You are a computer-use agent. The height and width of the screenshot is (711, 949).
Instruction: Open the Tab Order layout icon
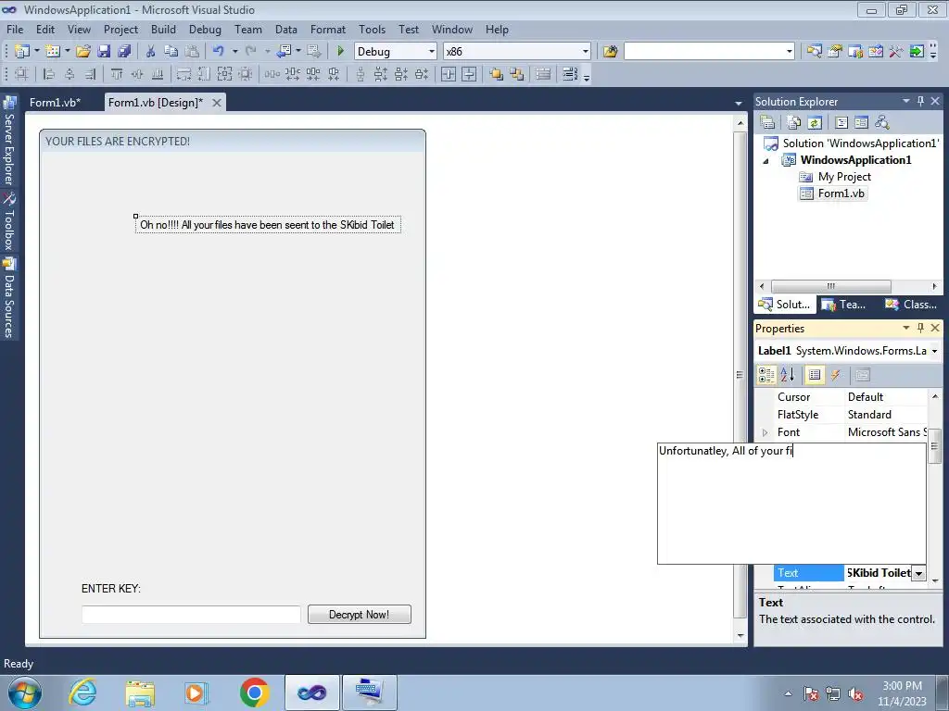tap(570, 74)
